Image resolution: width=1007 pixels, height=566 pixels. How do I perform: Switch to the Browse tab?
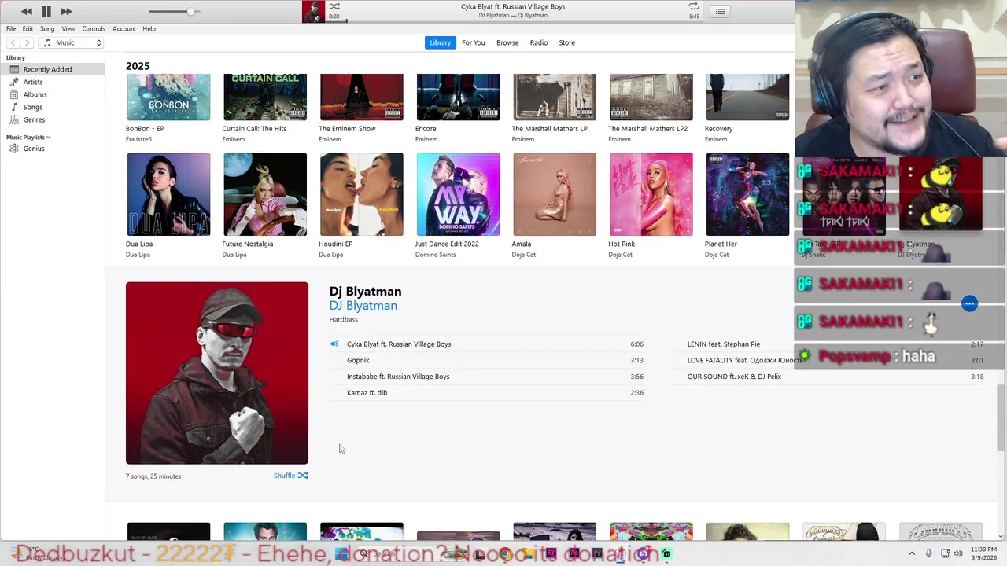coord(507,42)
